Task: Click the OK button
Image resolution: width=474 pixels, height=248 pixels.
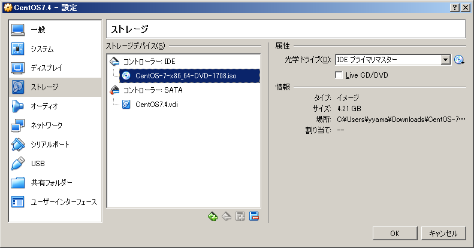Action: point(395,233)
